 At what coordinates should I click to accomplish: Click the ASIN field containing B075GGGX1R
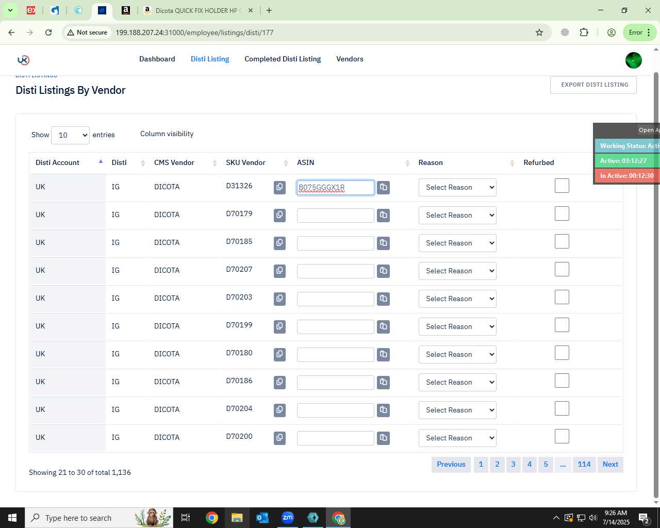(336, 188)
